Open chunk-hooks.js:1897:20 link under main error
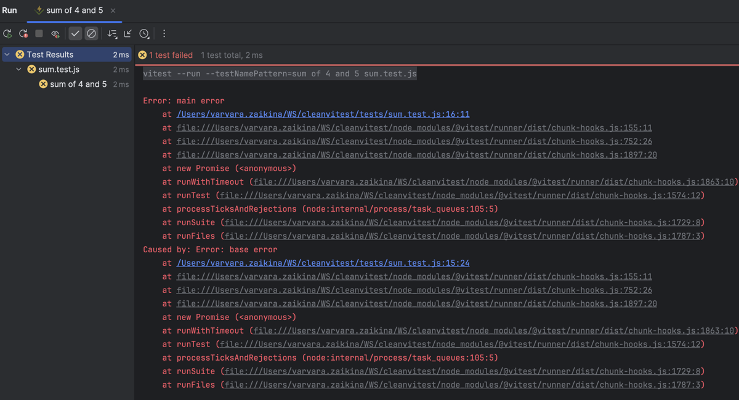This screenshot has height=400, width=739. 417,155
